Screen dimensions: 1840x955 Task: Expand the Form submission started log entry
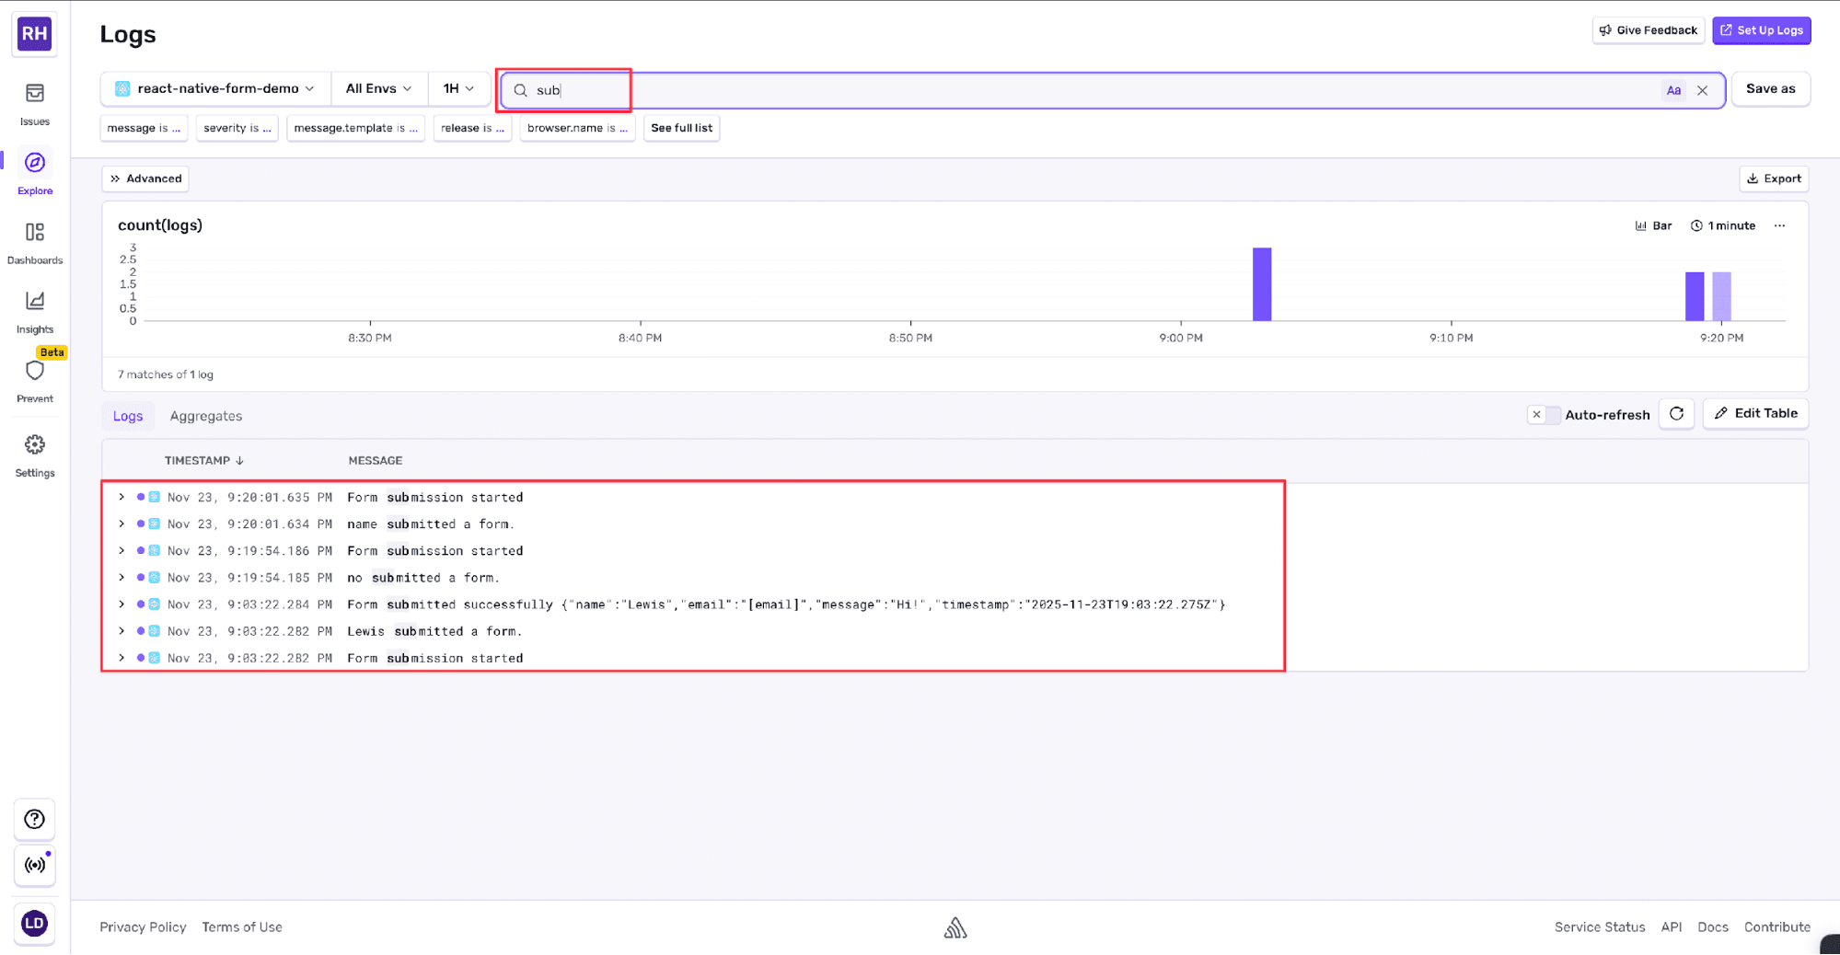click(121, 497)
